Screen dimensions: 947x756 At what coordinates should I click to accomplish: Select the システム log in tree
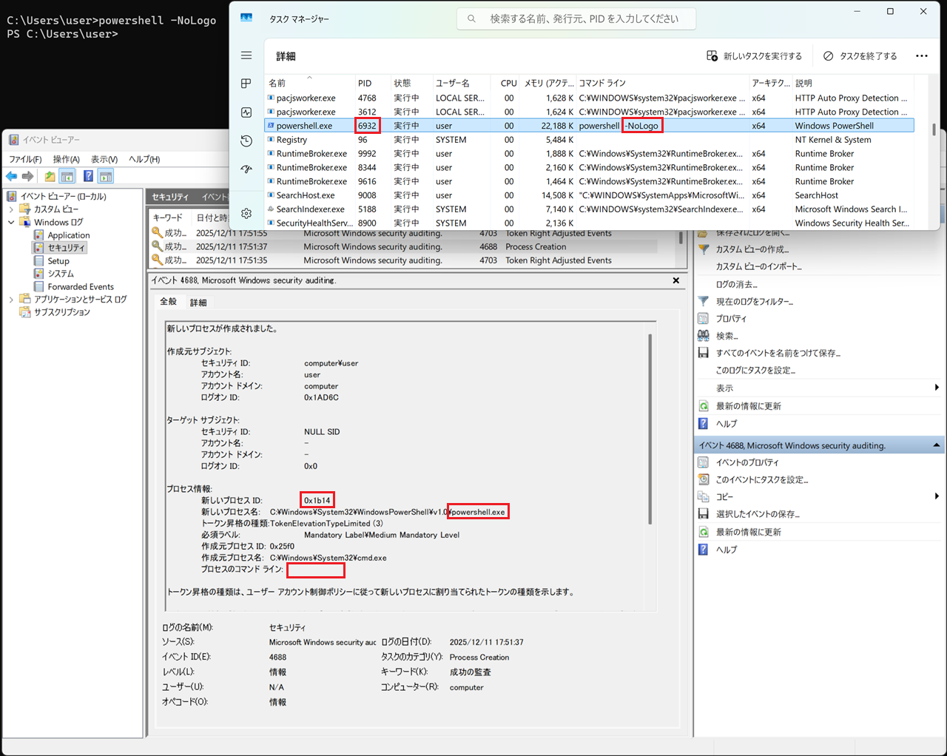(x=61, y=274)
